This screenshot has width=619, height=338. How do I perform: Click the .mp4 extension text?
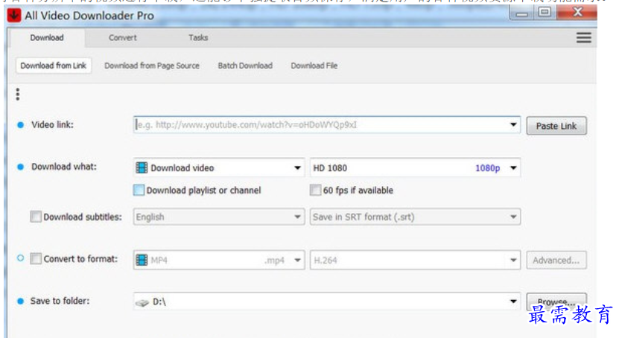pos(274,261)
